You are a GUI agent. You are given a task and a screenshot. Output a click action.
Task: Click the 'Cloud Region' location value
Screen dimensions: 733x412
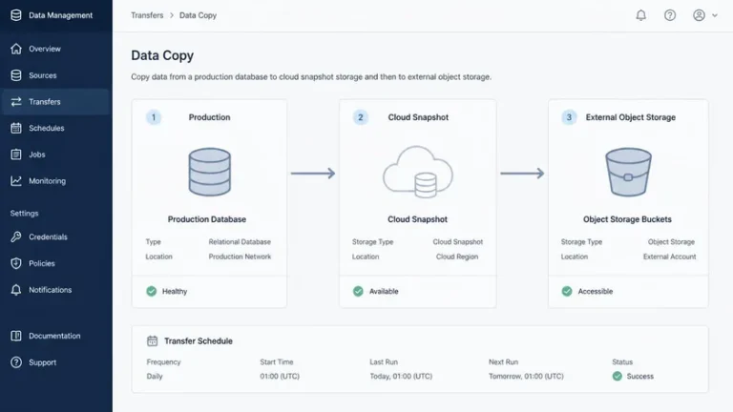coord(457,257)
